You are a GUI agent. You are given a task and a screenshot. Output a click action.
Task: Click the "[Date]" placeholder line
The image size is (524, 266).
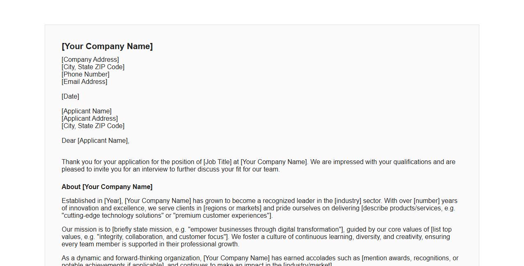[x=71, y=97]
